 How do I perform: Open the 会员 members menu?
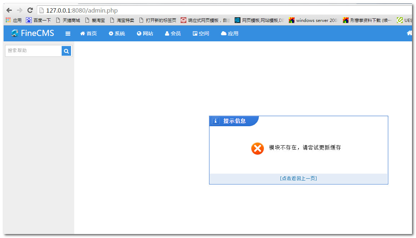tap(173, 33)
